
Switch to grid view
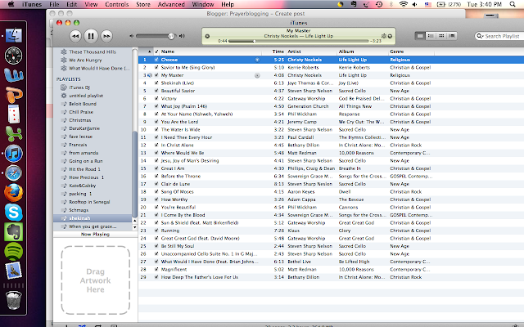click(441, 36)
